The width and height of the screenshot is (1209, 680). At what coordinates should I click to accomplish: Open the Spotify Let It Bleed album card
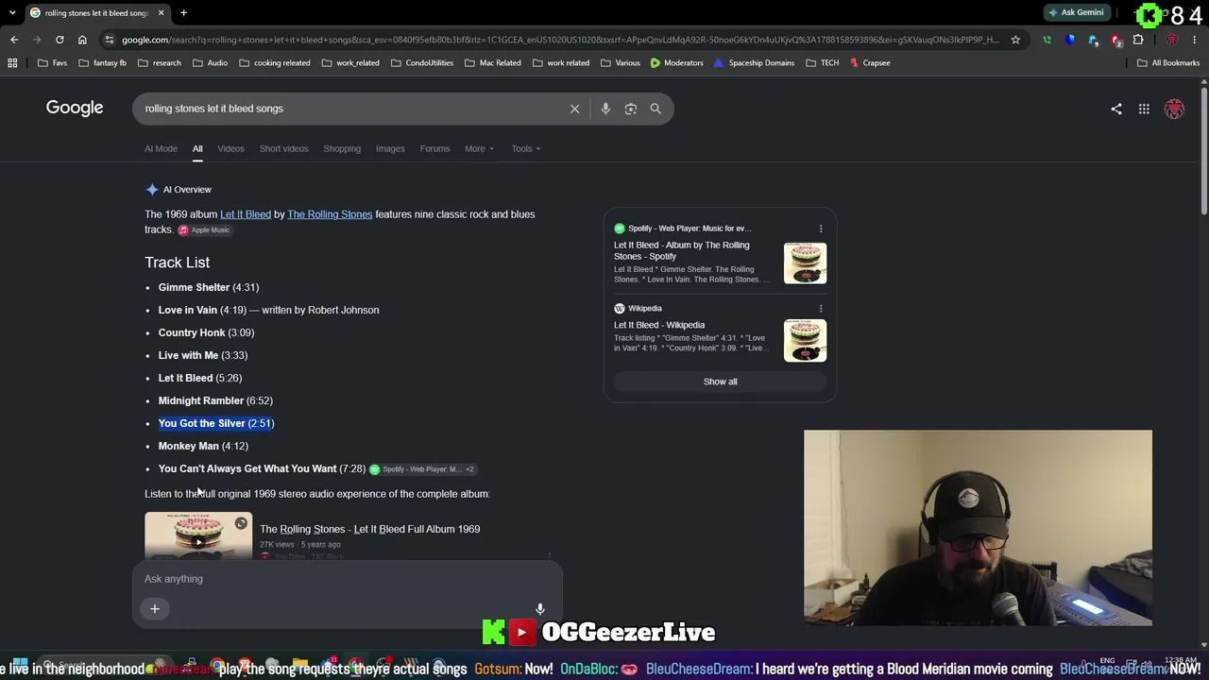(720, 255)
